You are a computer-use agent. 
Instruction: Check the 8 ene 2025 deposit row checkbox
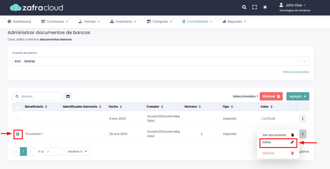[18, 119]
